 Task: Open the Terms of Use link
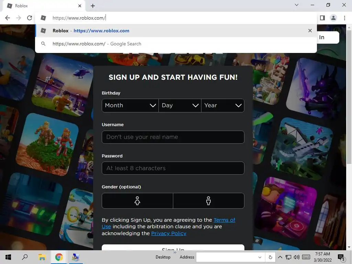point(224,220)
